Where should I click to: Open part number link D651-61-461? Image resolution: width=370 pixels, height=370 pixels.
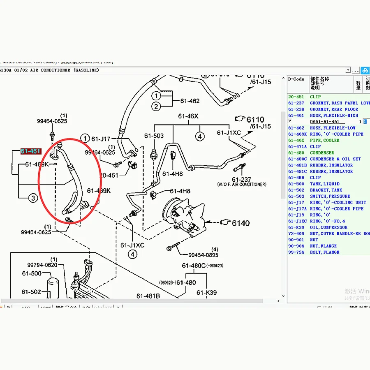324,122
